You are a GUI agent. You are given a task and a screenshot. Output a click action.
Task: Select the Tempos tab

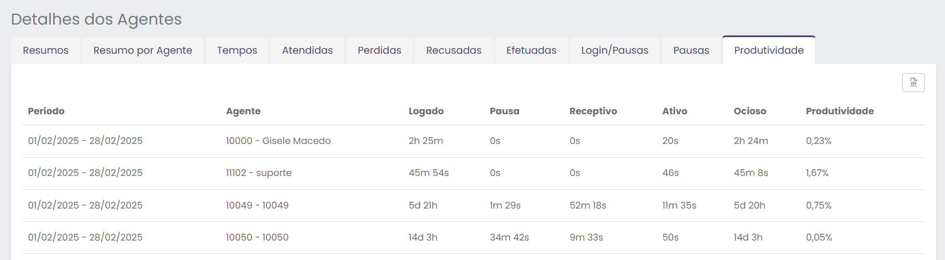(x=237, y=50)
